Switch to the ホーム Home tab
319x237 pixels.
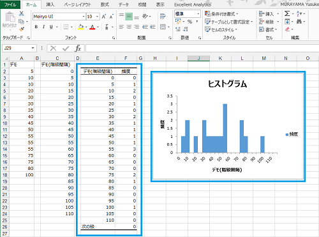click(31, 4)
